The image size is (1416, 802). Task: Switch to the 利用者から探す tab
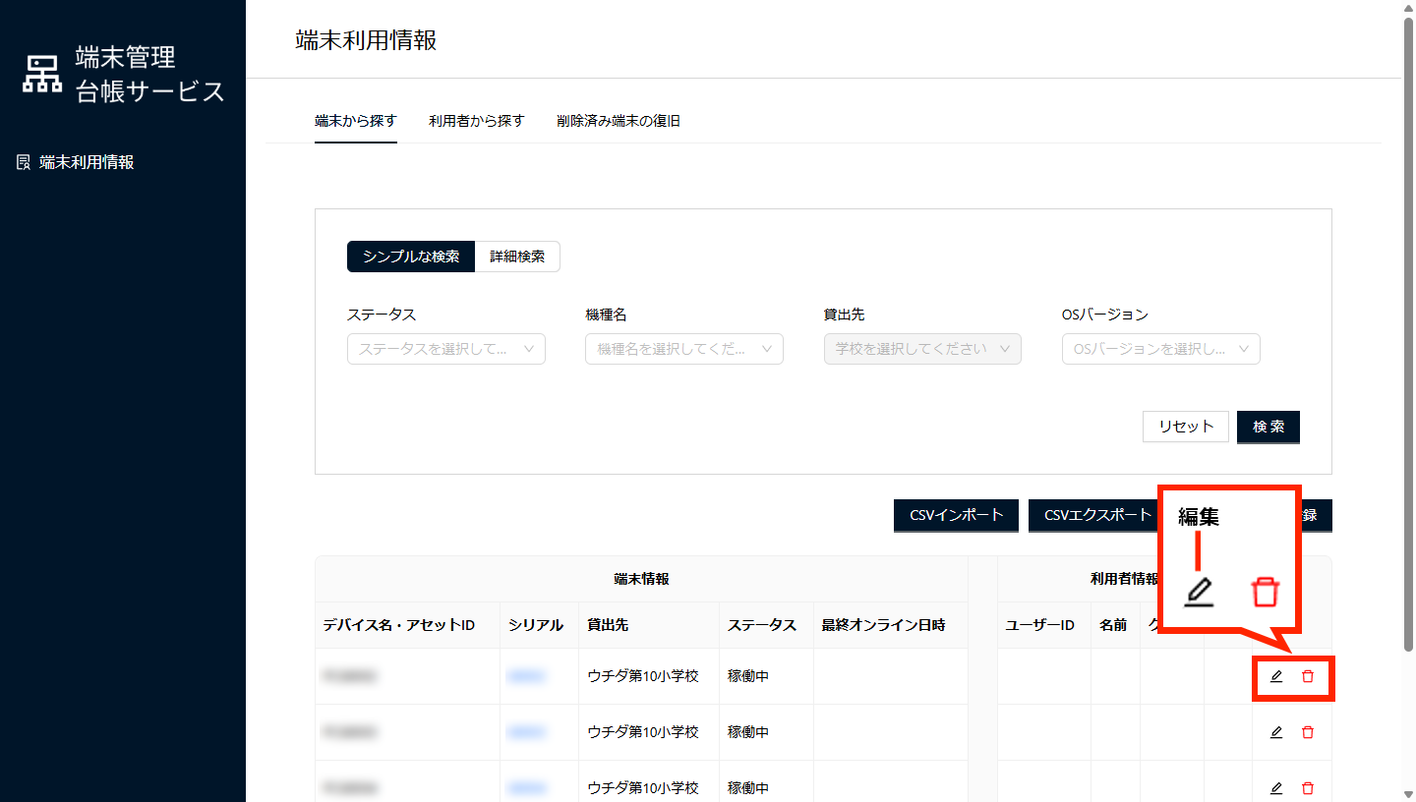tap(477, 121)
